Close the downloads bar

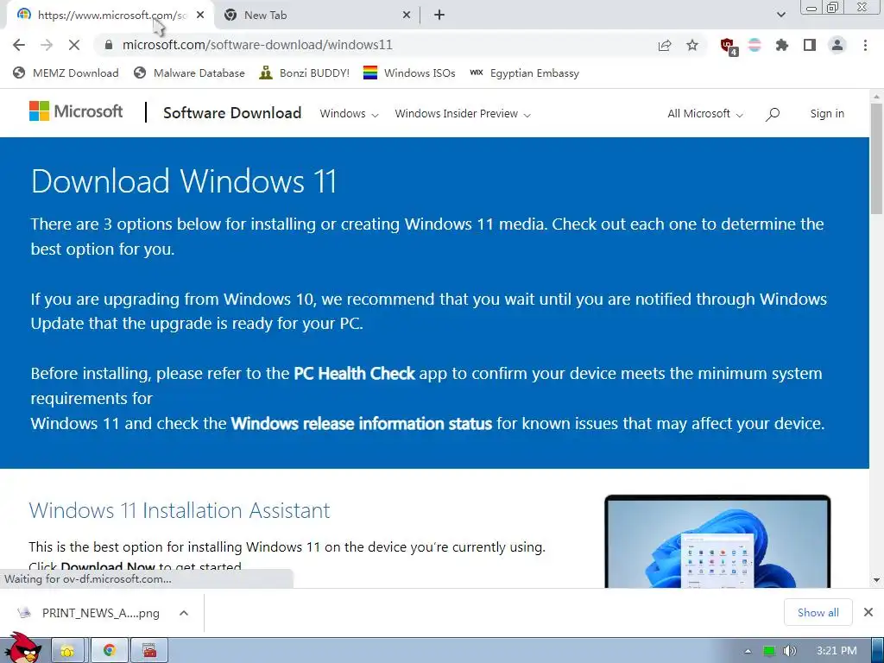(x=868, y=612)
